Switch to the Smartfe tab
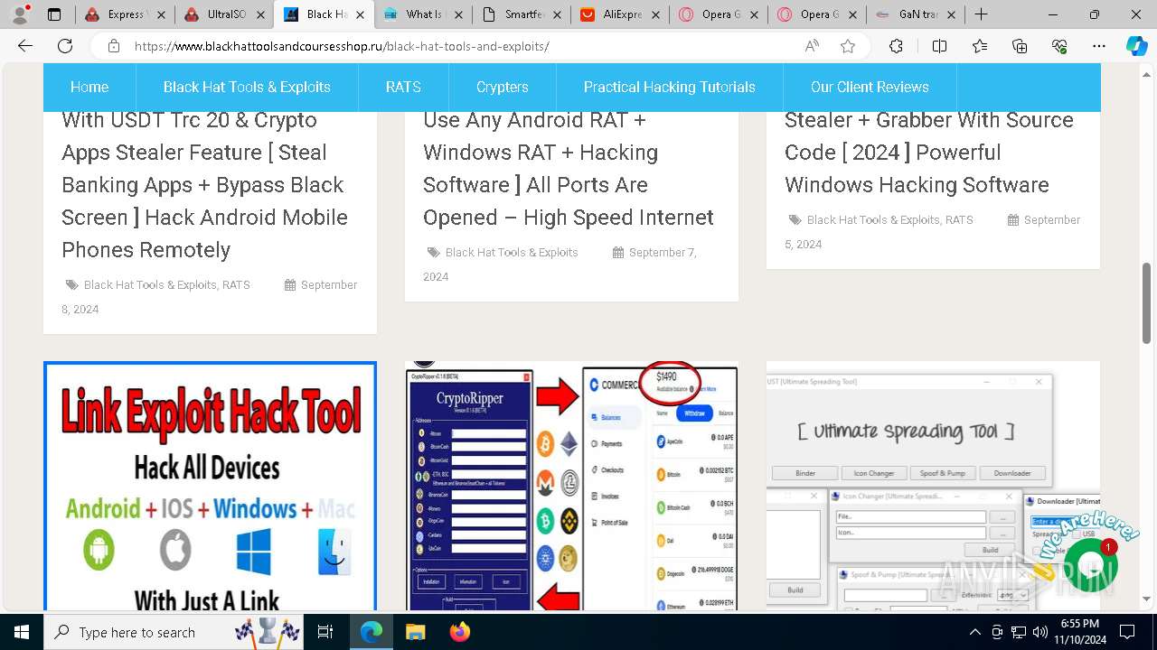 point(522,14)
